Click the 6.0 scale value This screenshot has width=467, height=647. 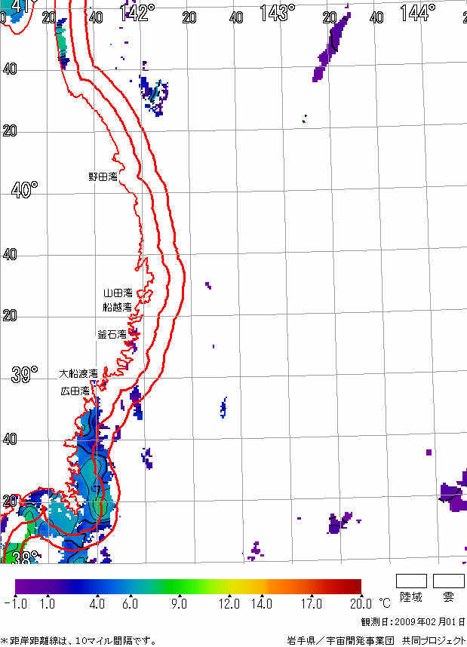pyautogui.click(x=130, y=604)
